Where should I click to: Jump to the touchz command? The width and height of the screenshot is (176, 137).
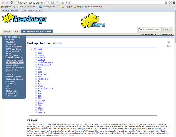point(42,112)
